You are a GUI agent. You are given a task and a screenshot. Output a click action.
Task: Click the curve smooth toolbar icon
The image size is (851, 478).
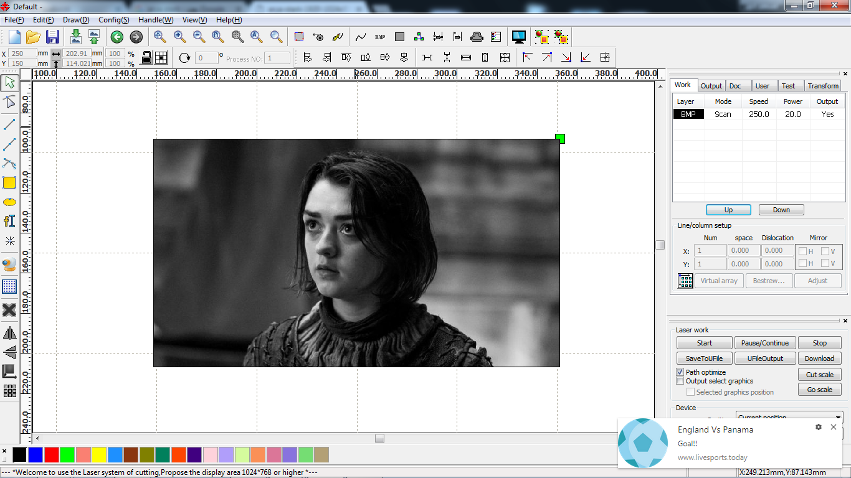click(361, 37)
